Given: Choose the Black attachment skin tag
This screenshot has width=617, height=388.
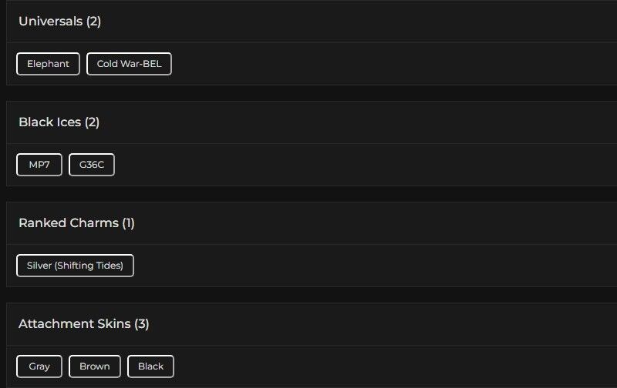Looking at the screenshot, I should pos(150,366).
